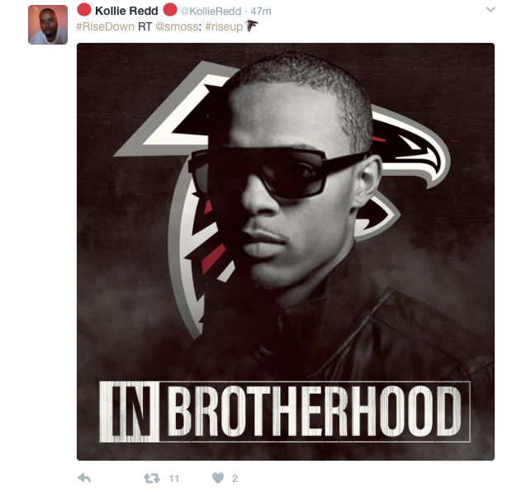Click the like count 2
This screenshot has height=492, width=526.
click(235, 479)
